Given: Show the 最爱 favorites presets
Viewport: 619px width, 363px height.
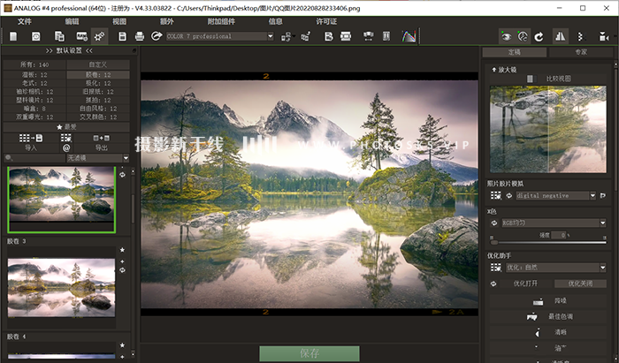Looking at the screenshot, I should point(66,127).
